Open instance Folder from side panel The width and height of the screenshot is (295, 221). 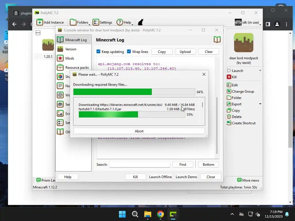(x=234, y=98)
